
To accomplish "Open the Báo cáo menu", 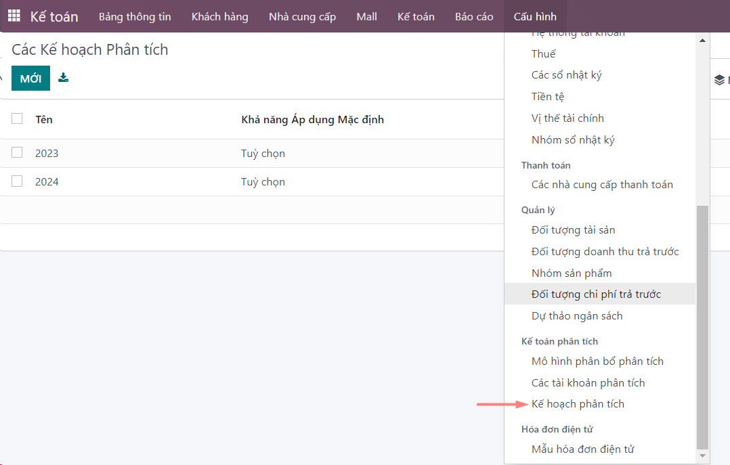I will pyautogui.click(x=474, y=17).
